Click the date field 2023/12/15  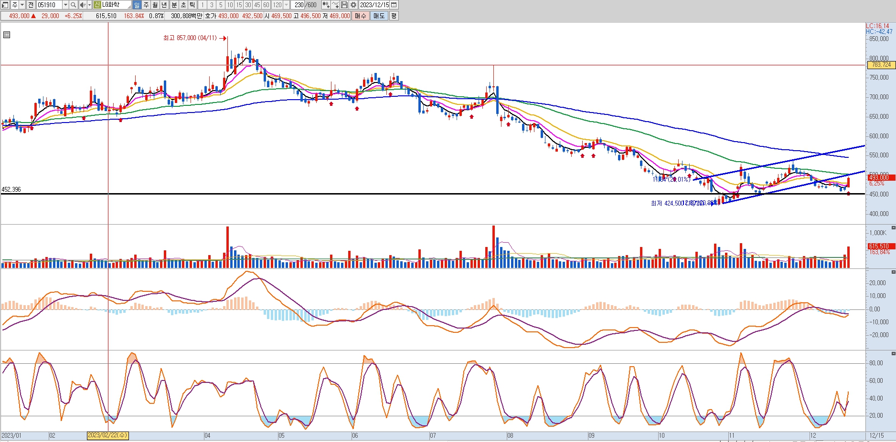pos(374,5)
